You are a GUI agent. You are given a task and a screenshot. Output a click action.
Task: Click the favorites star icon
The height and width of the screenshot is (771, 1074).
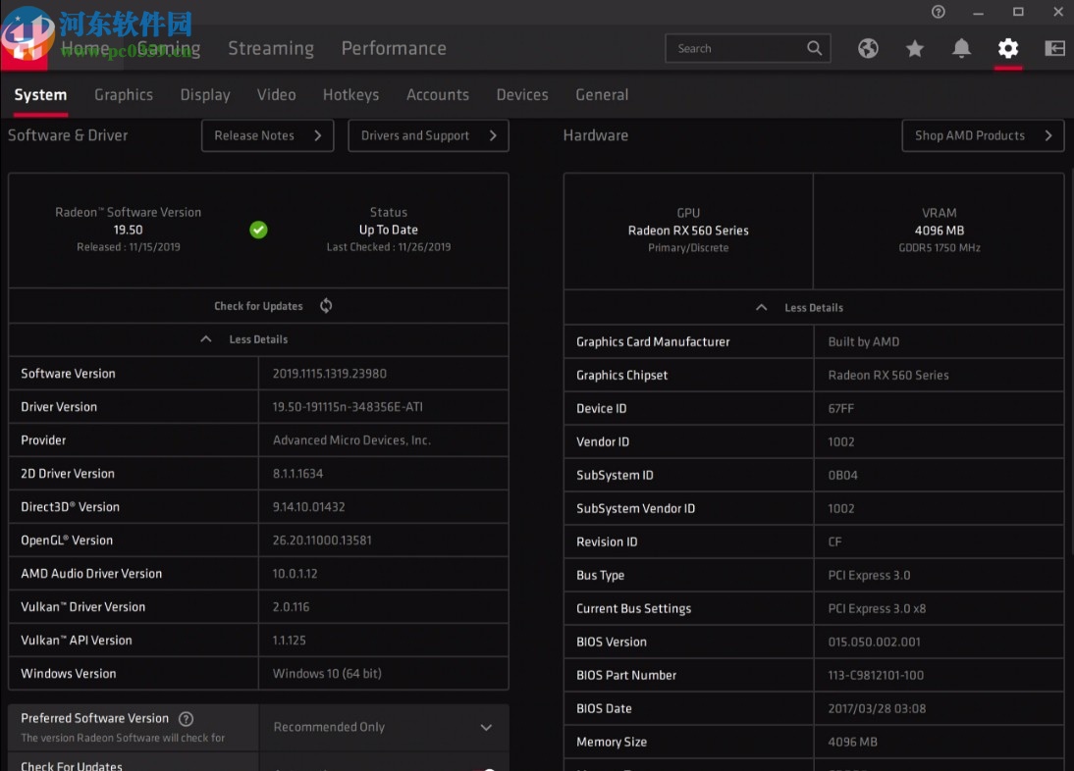(915, 48)
